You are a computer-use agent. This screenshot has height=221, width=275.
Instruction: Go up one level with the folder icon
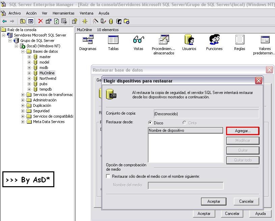(23, 21)
